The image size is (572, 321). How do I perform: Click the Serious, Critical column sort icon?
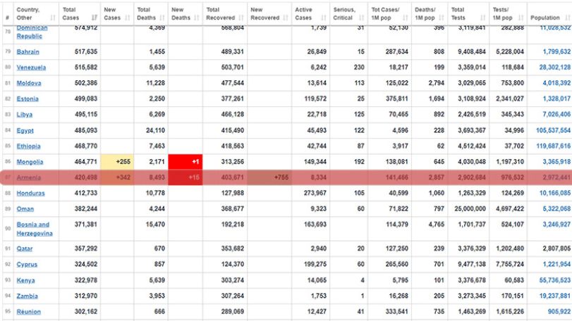coord(362,18)
